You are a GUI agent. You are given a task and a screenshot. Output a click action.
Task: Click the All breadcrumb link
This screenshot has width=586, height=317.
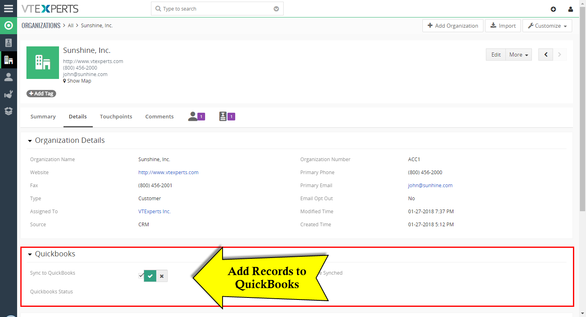pos(70,25)
